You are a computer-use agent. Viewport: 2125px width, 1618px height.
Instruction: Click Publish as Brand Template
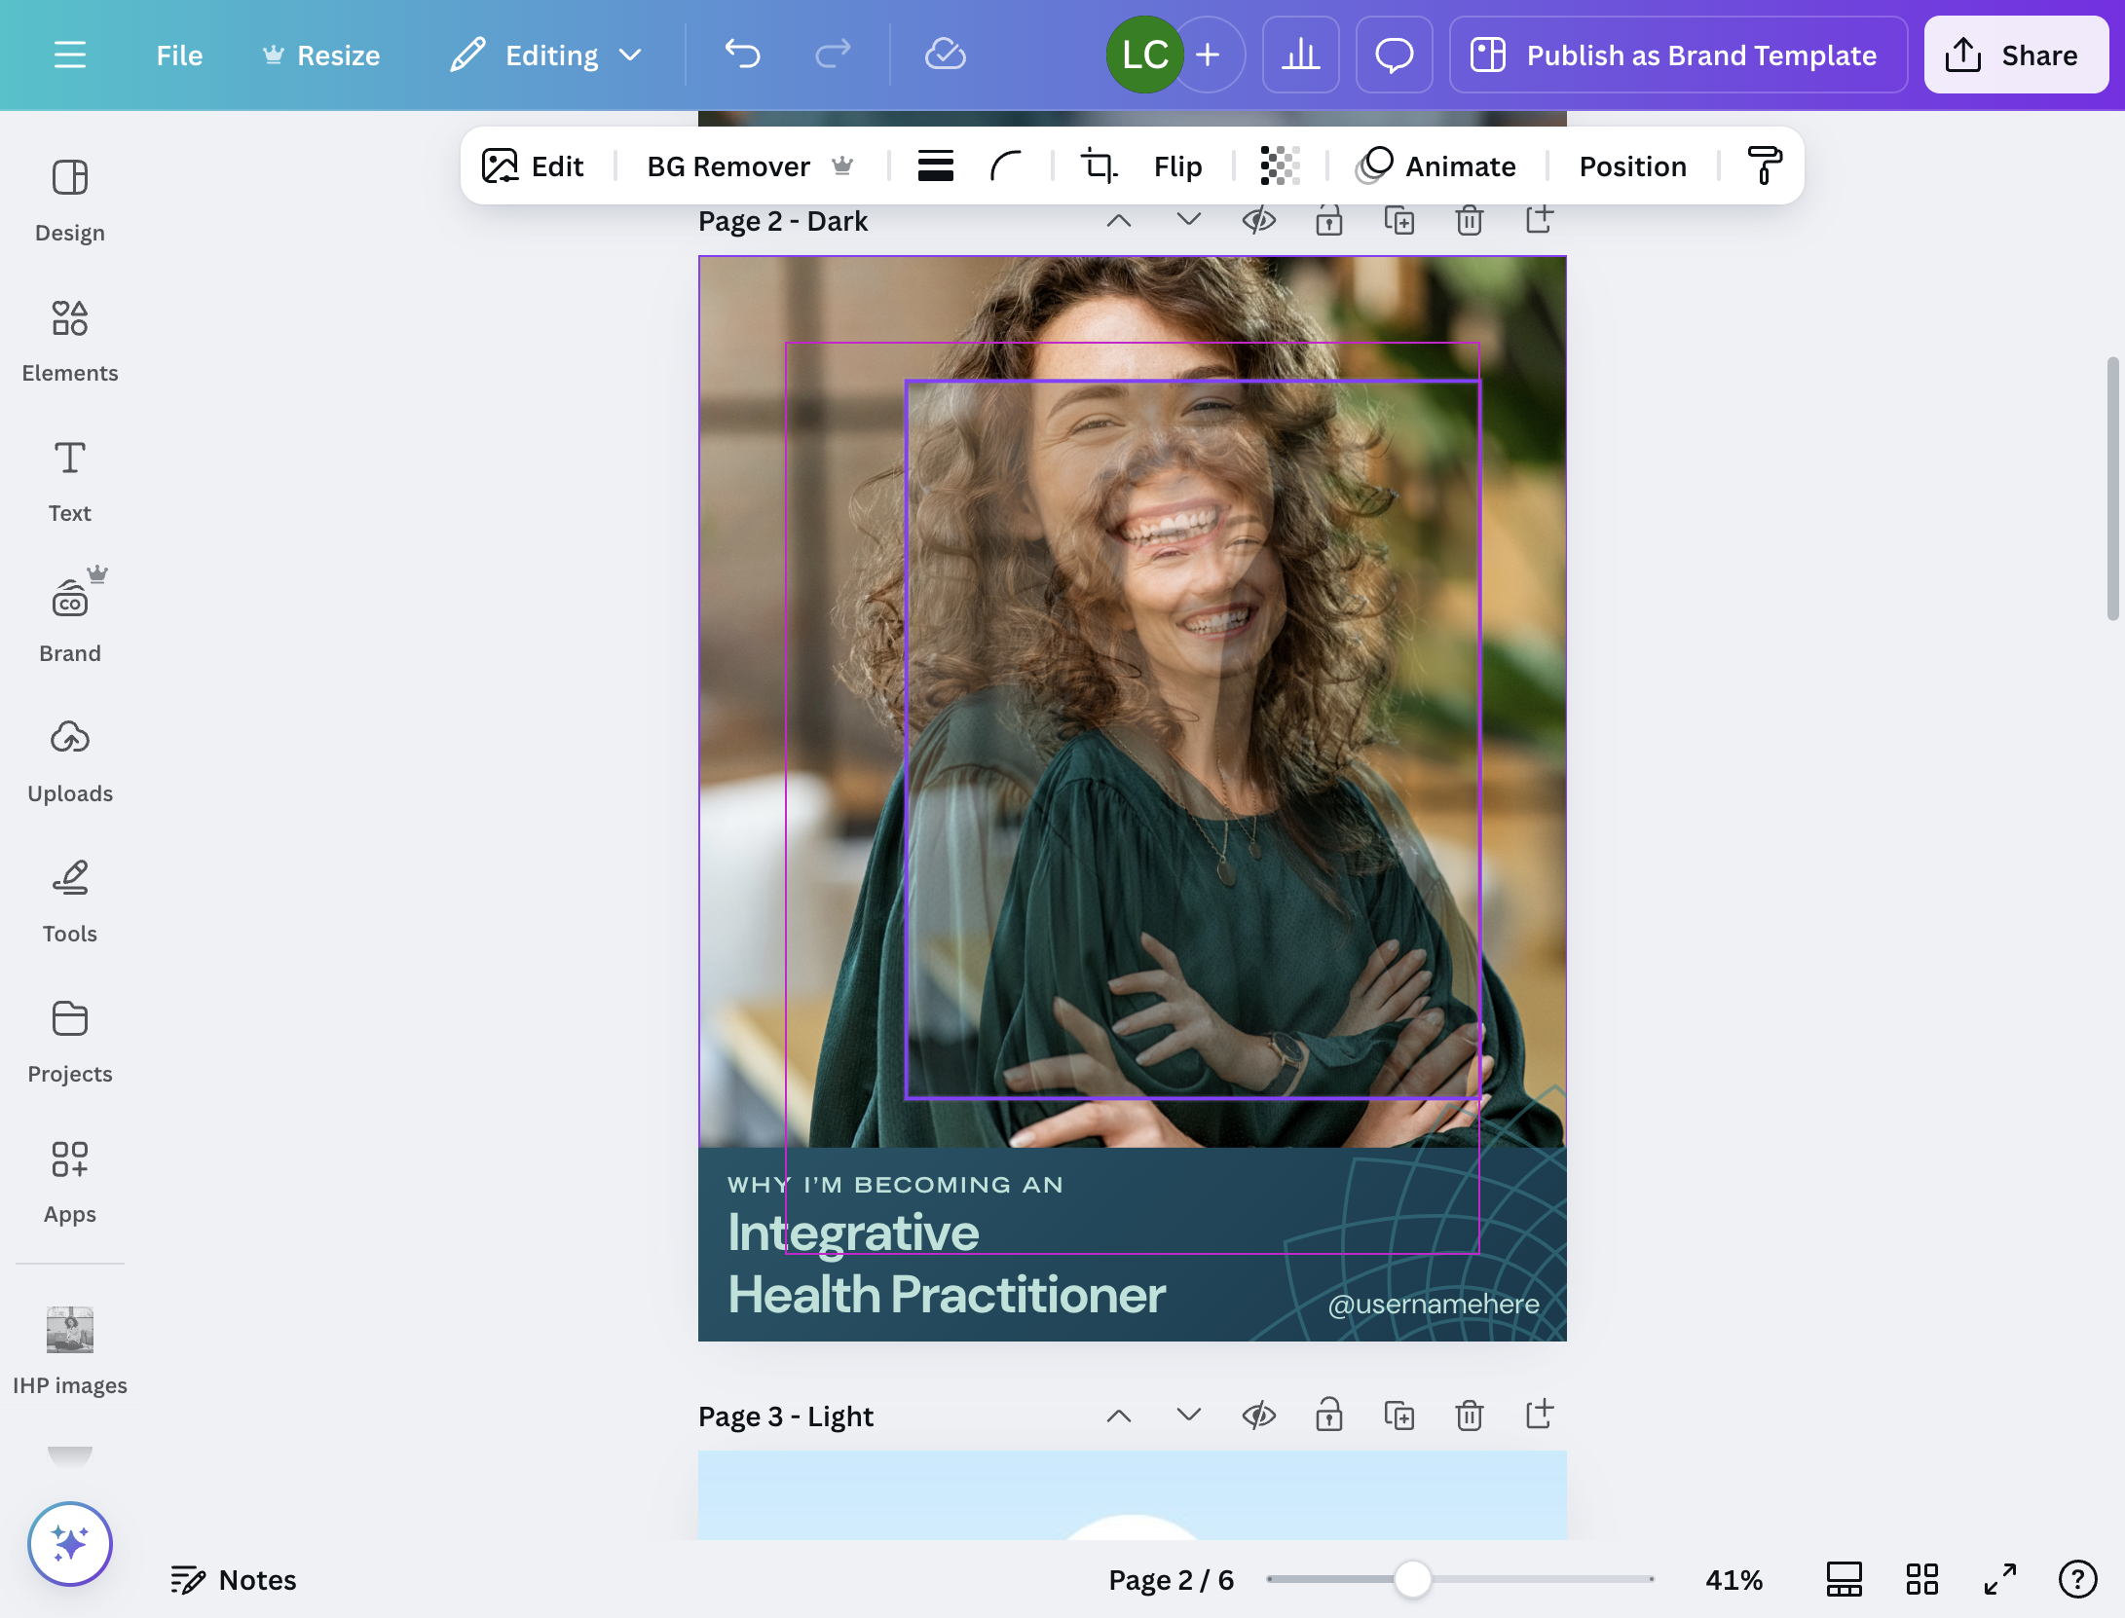point(1679,55)
